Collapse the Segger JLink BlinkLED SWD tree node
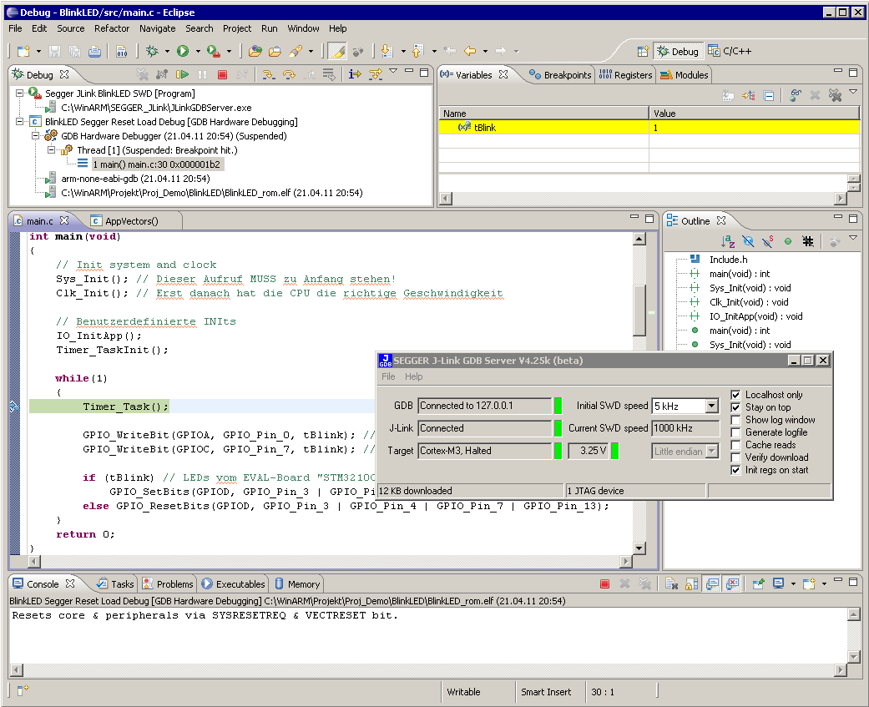This screenshot has width=869, height=707. pos(19,93)
